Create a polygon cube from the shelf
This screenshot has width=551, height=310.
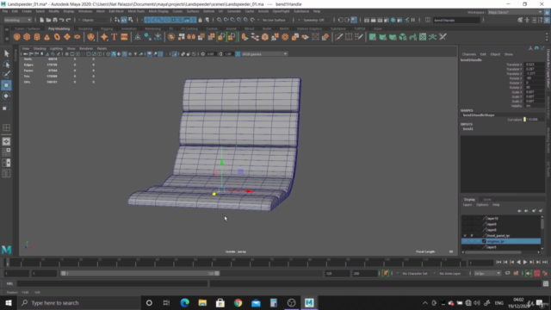coord(27,37)
